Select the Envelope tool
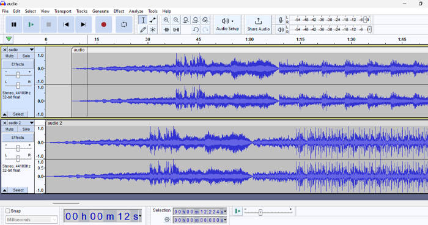 click(x=153, y=20)
